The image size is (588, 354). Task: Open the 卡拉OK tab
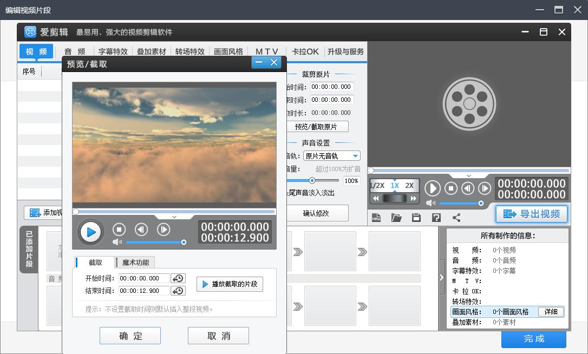pyautogui.click(x=305, y=52)
